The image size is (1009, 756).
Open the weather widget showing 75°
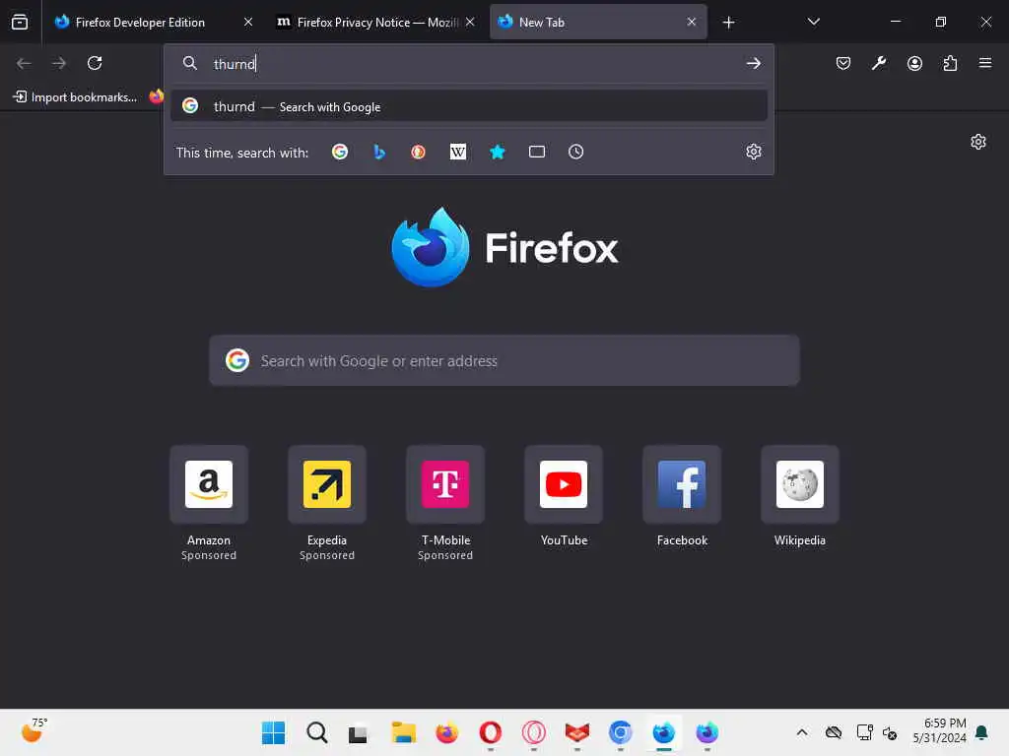point(34,731)
